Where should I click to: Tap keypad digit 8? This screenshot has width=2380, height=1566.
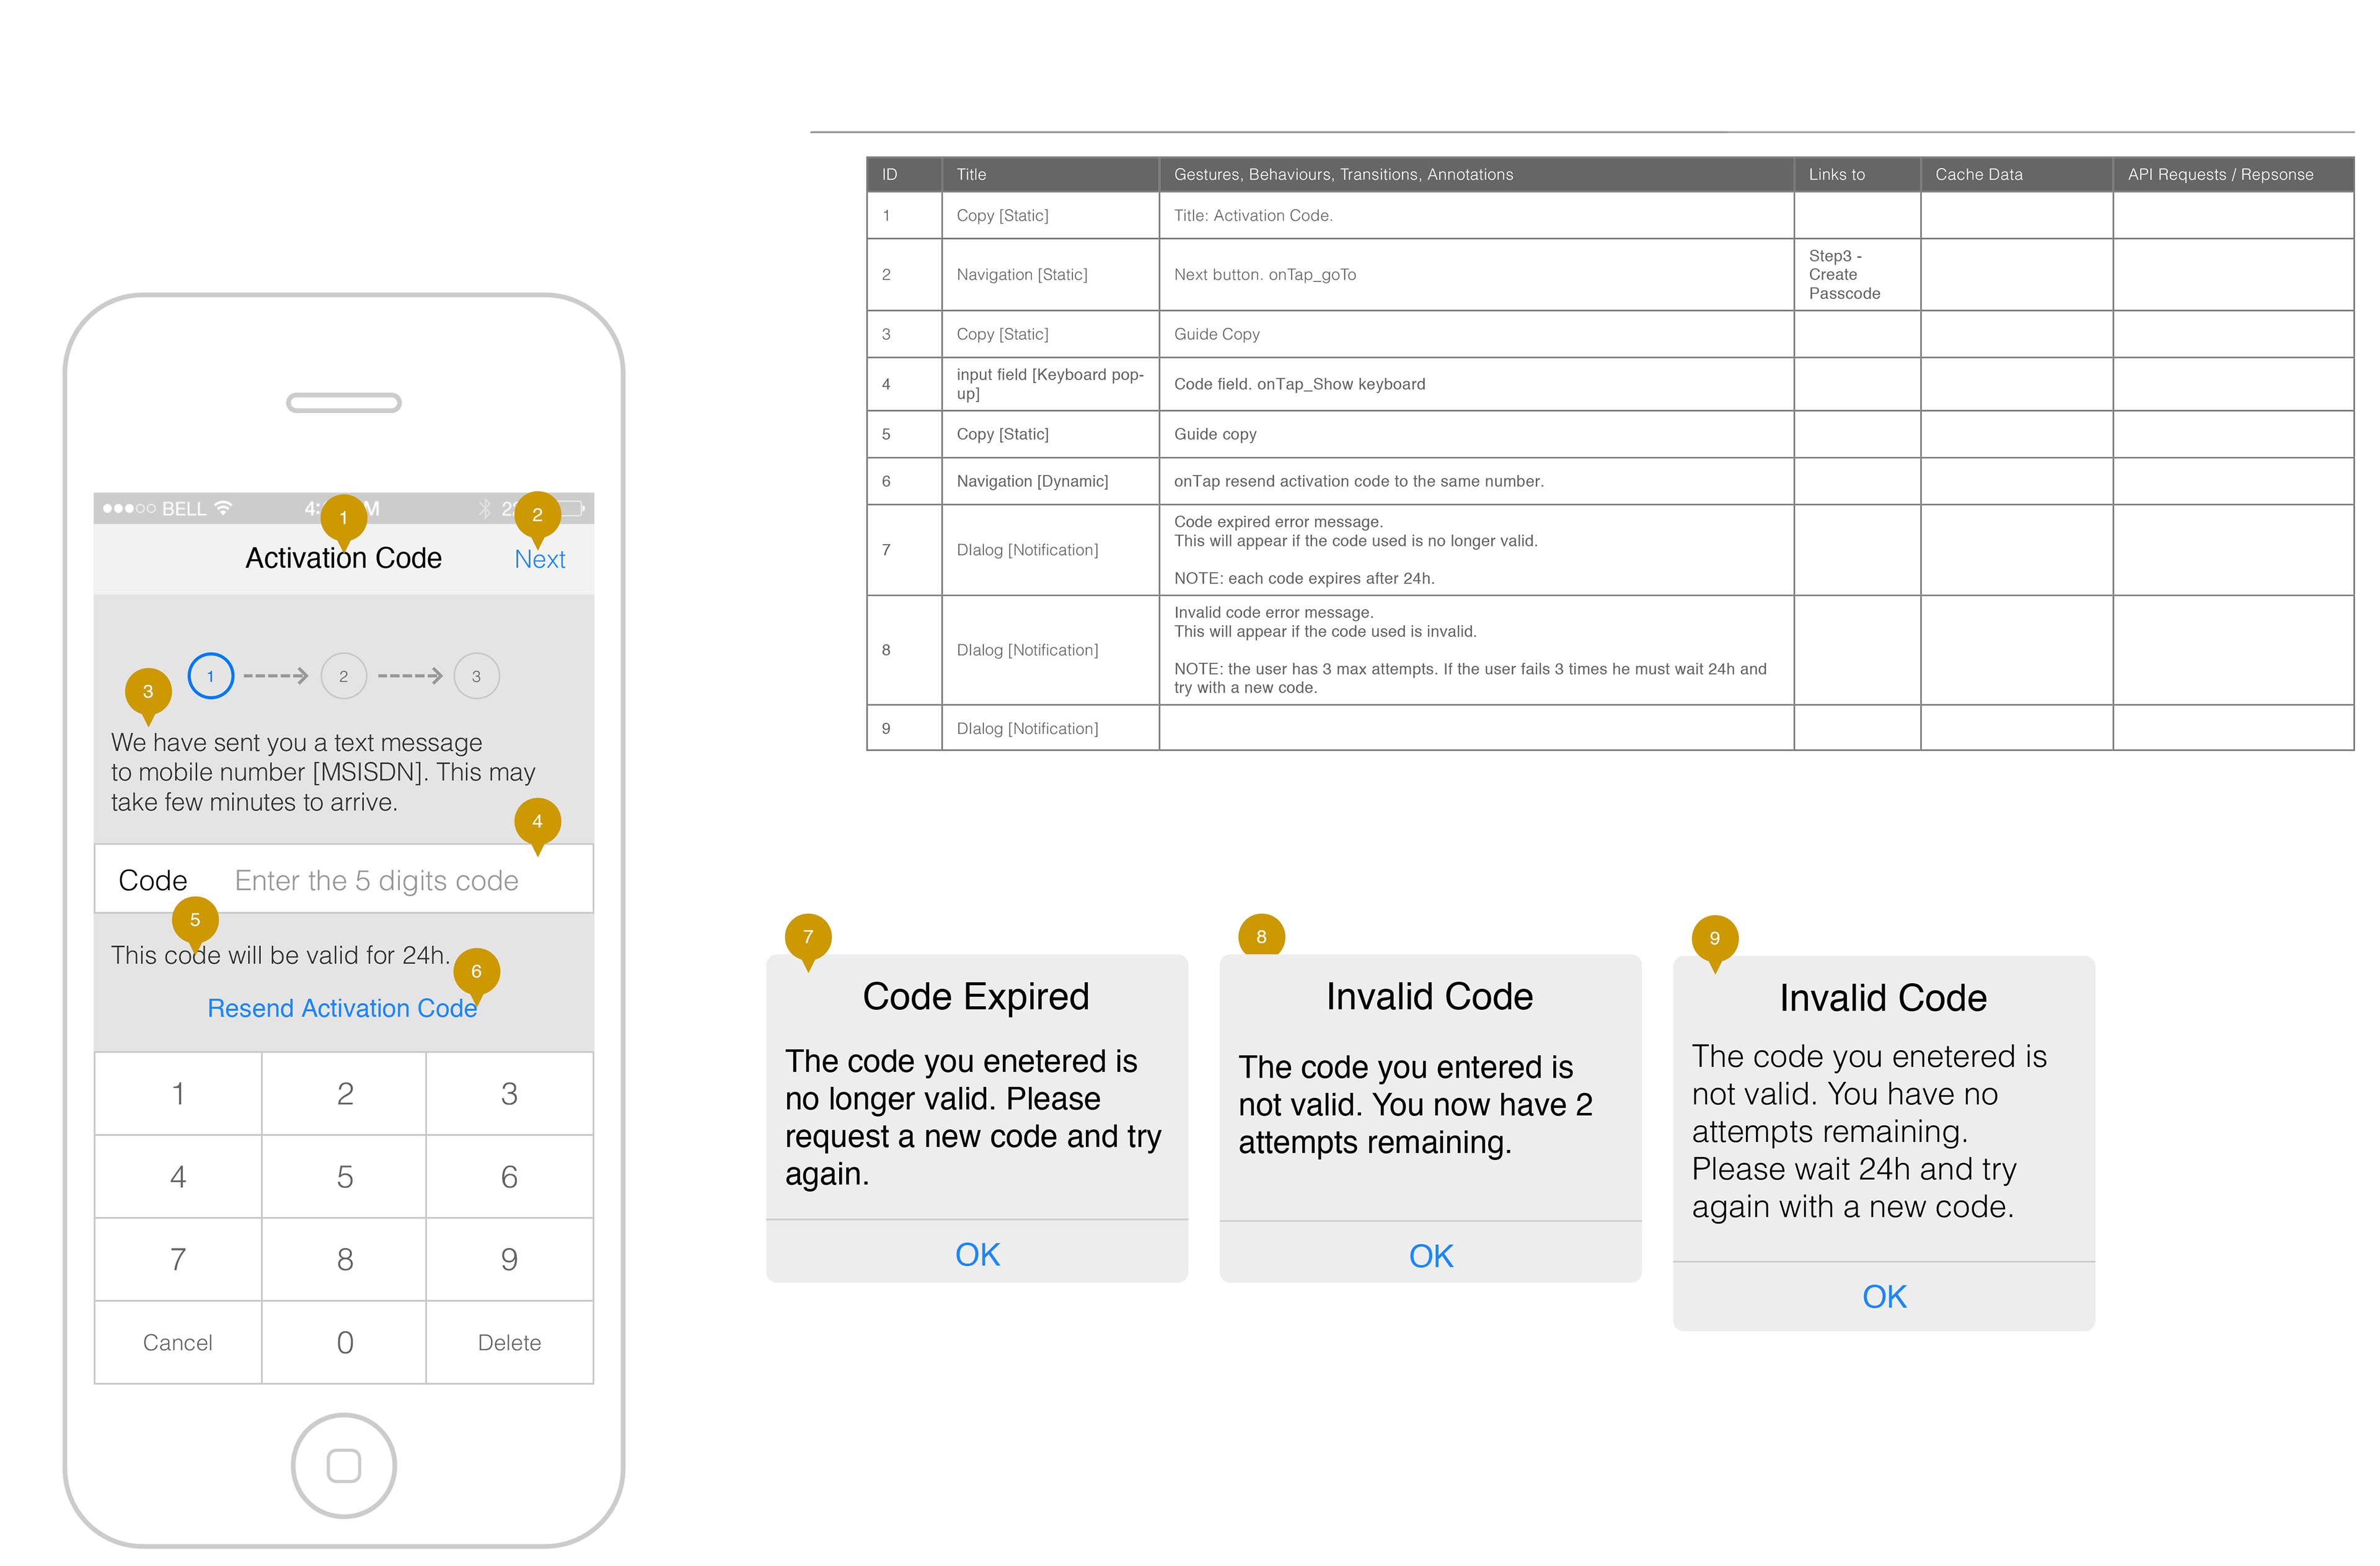click(x=344, y=1259)
